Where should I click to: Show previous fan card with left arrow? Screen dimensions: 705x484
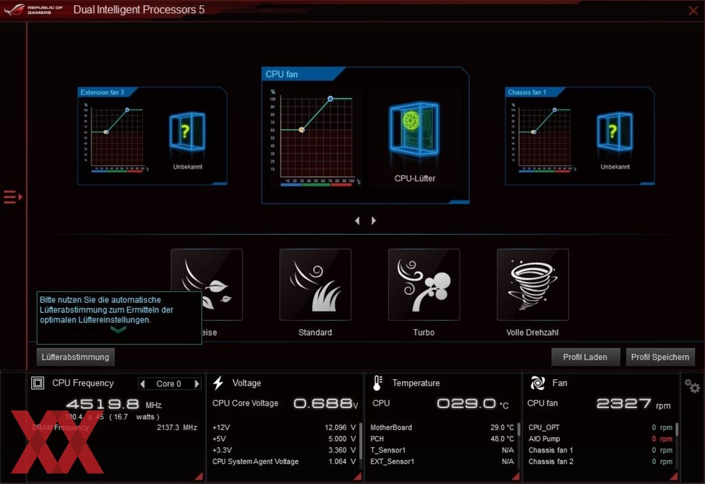pyautogui.click(x=357, y=221)
